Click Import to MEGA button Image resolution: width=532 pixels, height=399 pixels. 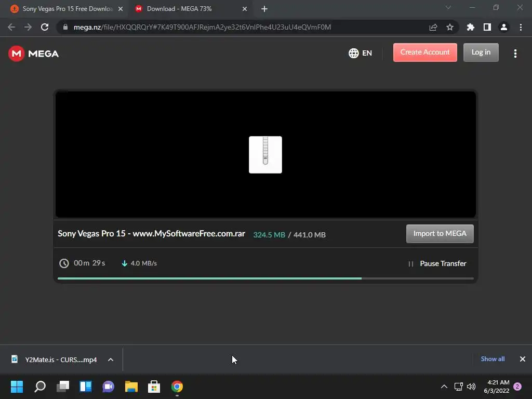440,233
